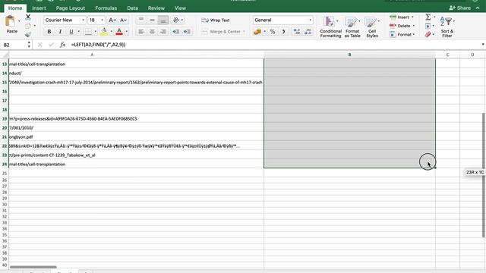486x273 pixels.
Task: Switch to the Insert tab
Action: click(39, 8)
